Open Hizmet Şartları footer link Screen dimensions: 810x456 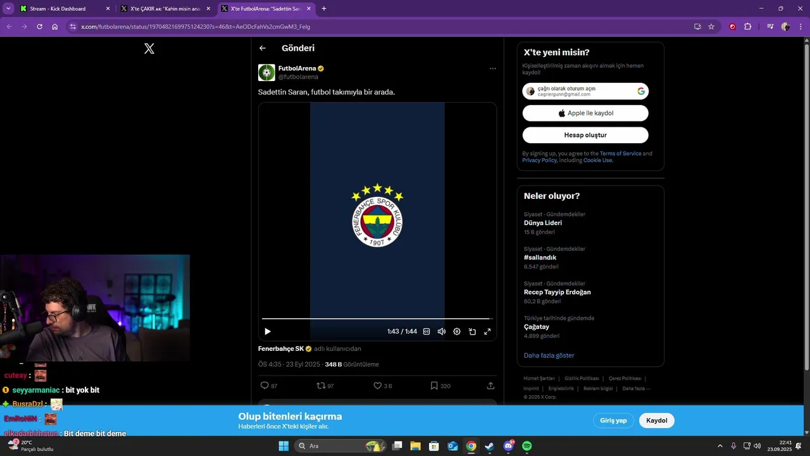tap(539, 378)
